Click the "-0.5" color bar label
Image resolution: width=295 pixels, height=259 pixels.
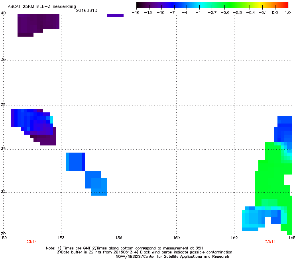coord(238,13)
